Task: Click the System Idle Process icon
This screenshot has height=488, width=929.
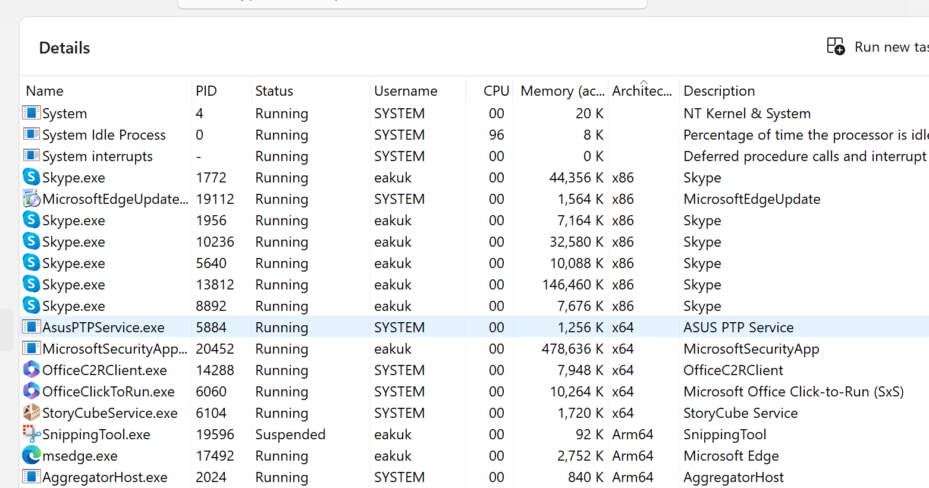Action: click(x=32, y=134)
